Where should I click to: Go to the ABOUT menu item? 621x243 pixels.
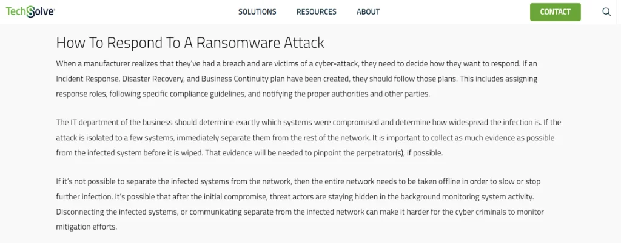click(368, 12)
